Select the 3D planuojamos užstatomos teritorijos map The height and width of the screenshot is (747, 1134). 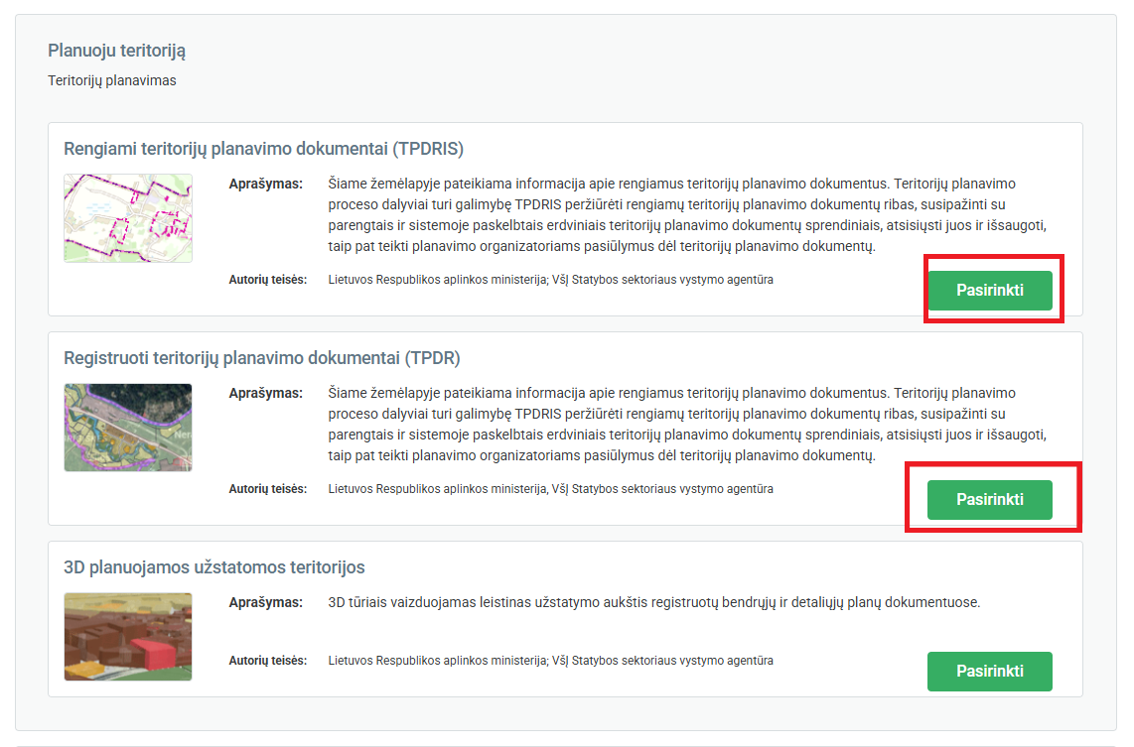pyautogui.click(x=989, y=671)
